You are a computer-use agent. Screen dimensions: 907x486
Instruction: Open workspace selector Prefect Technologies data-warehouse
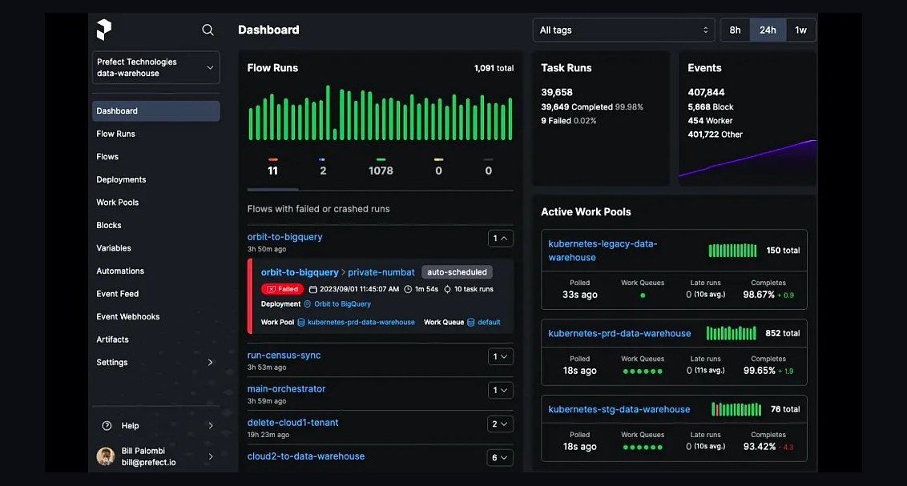click(155, 67)
